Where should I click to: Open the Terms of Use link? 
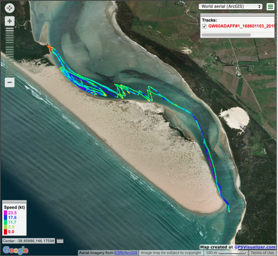262,253
